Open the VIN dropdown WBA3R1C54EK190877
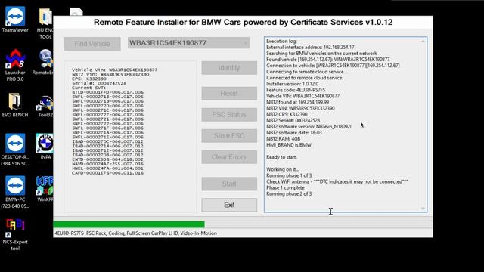The height and width of the screenshot is (272, 484). [188, 43]
